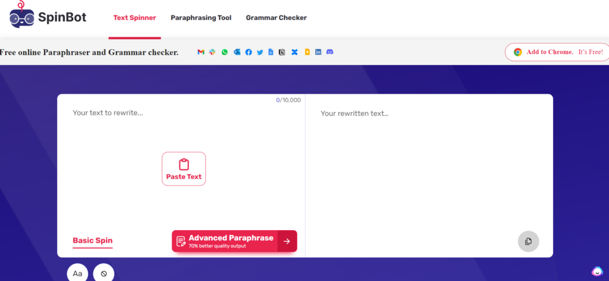
Task: Click the Facebook icon
Action: [x=249, y=52]
